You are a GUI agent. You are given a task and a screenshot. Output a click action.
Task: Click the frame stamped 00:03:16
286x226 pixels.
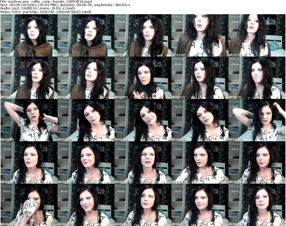pos(143,120)
